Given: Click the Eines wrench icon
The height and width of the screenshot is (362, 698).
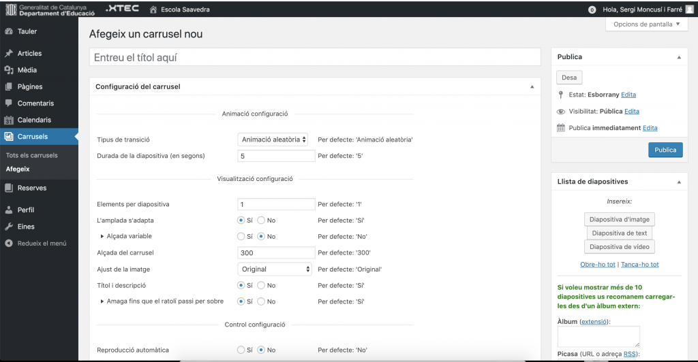Looking at the screenshot, I should 8,227.
